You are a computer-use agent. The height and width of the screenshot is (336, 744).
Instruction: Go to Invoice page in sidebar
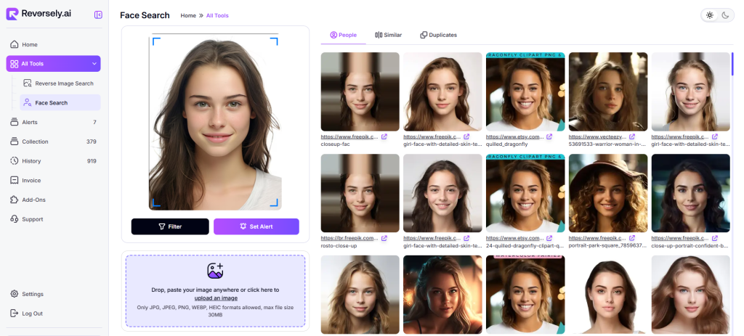[31, 180]
